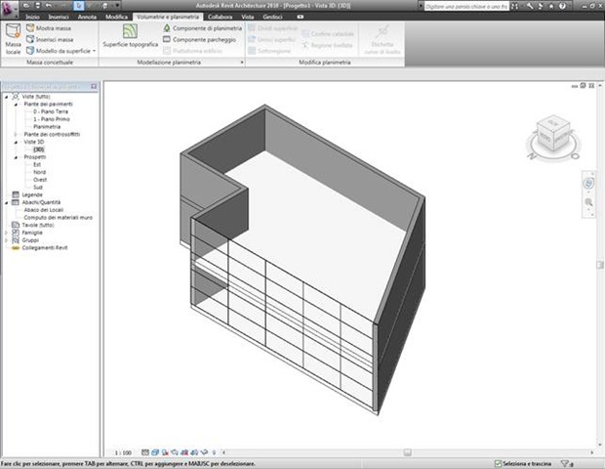Image resolution: width=605 pixels, height=469 pixels.
Task: Open the Collabora ribbon tab
Action: point(220,17)
